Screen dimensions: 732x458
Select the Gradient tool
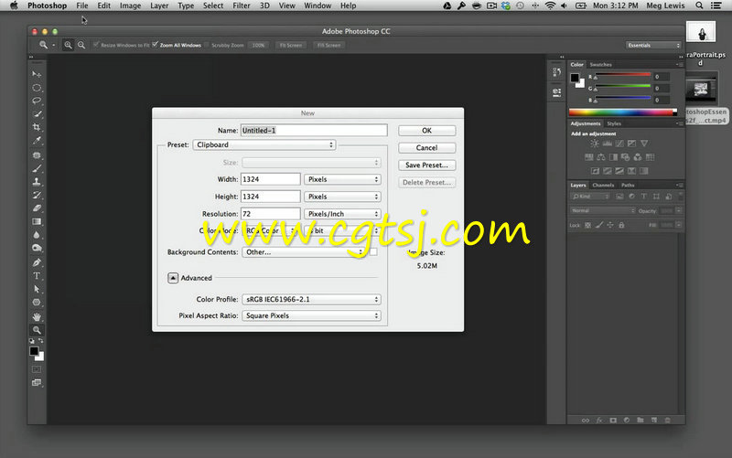(37, 221)
